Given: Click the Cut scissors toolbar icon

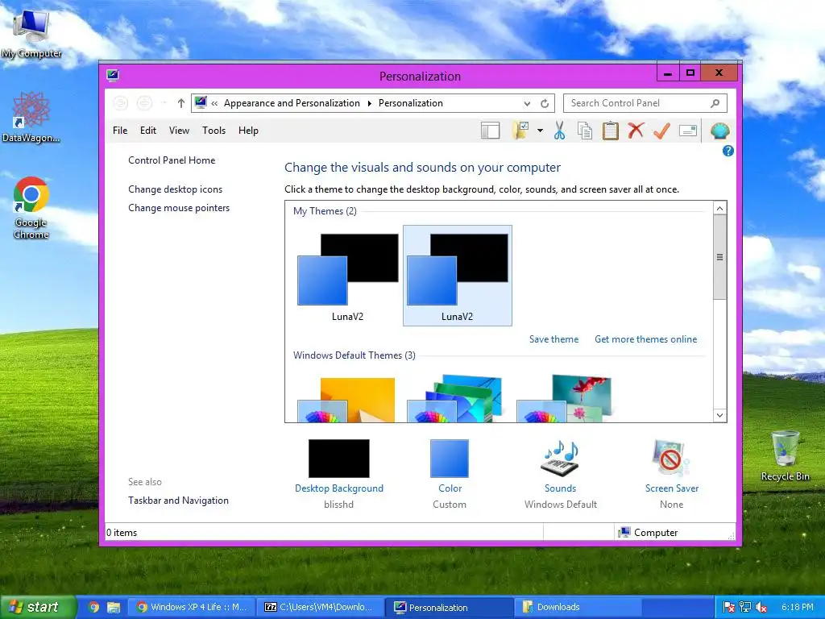Looking at the screenshot, I should [559, 131].
